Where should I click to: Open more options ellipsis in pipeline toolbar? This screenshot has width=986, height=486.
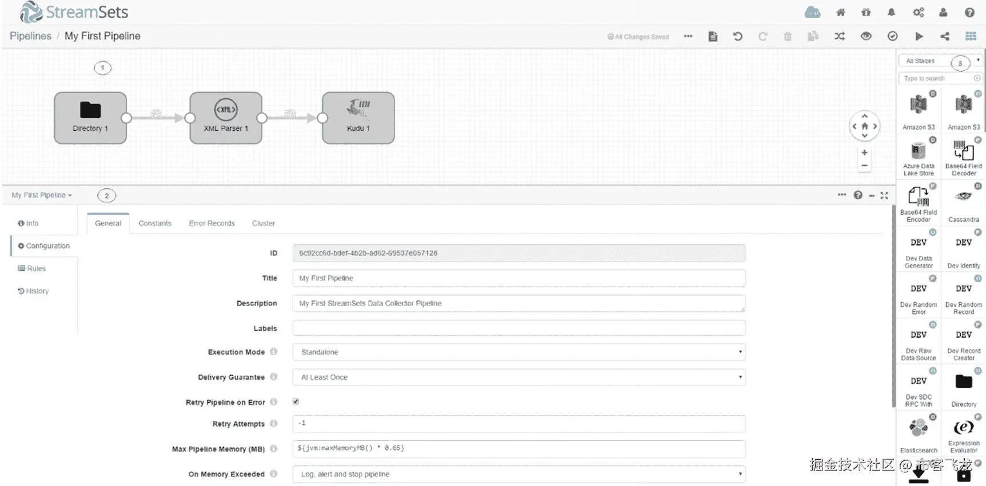688,36
